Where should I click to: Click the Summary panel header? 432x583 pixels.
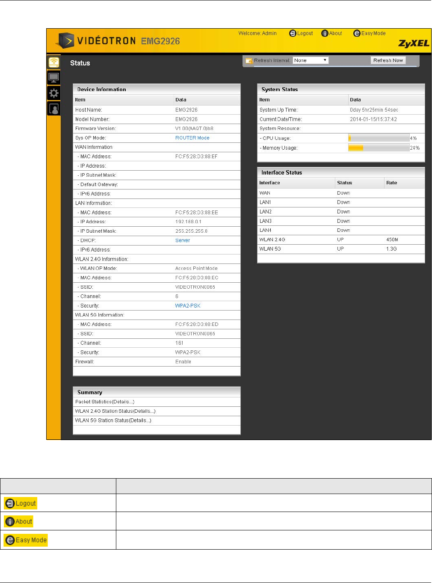pos(157,392)
